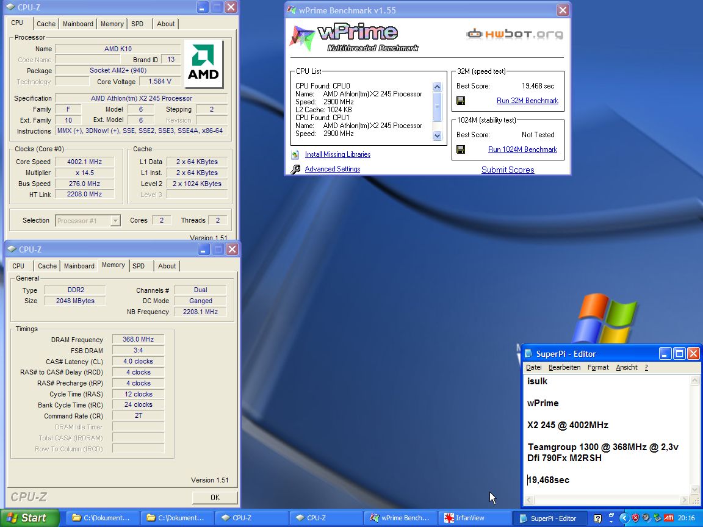
Task: Click the Install Missing Libraries icon
Action: click(x=295, y=154)
